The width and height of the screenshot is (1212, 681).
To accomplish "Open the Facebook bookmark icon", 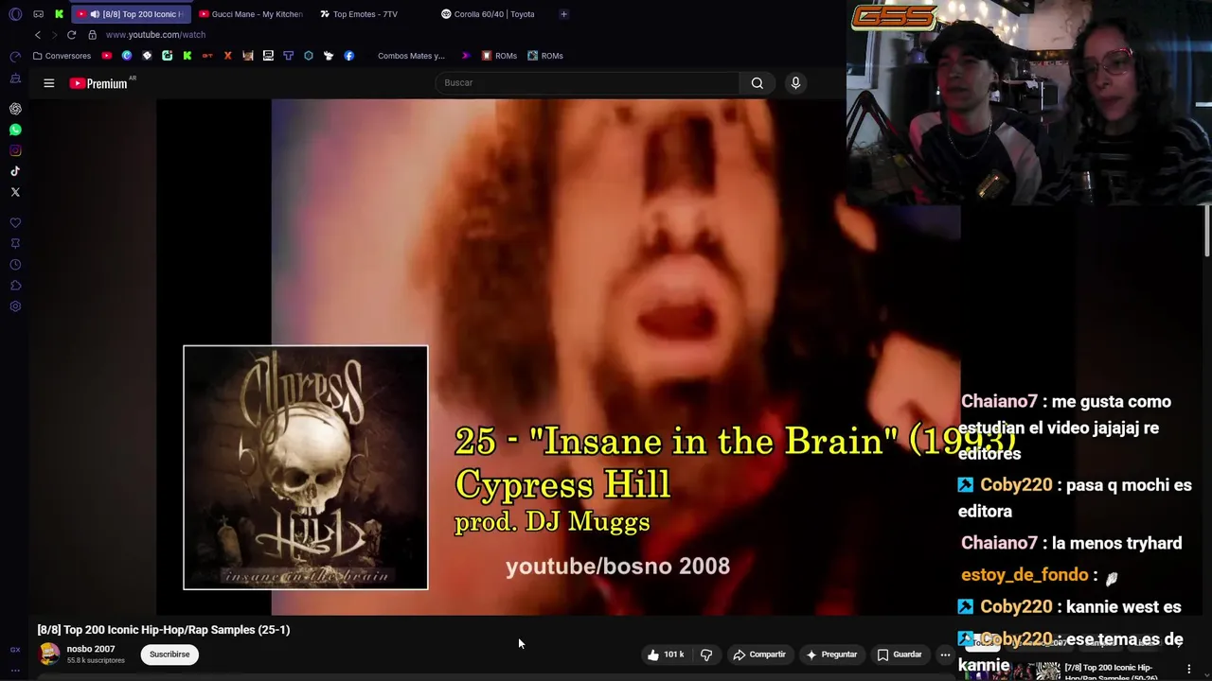I will coord(348,56).
